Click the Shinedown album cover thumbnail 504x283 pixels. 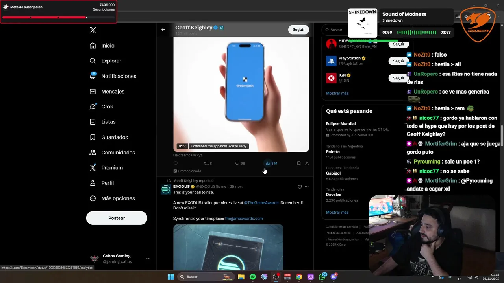pyautogui.click(x=363, y=23)
